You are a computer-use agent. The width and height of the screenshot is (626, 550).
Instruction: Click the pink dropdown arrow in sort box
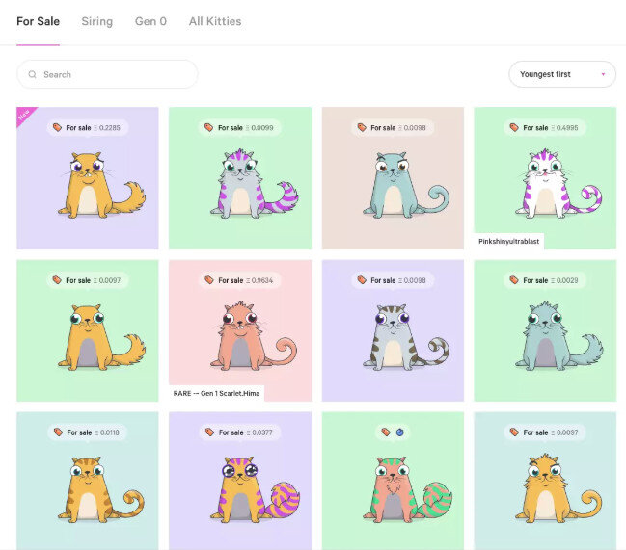(603, 74)
